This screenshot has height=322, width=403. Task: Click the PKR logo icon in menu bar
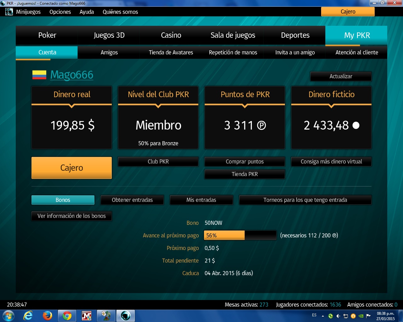point(9,12)
